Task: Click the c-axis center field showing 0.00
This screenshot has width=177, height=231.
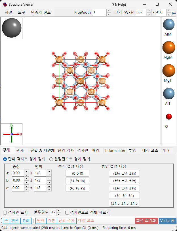Action: point(18,188)
